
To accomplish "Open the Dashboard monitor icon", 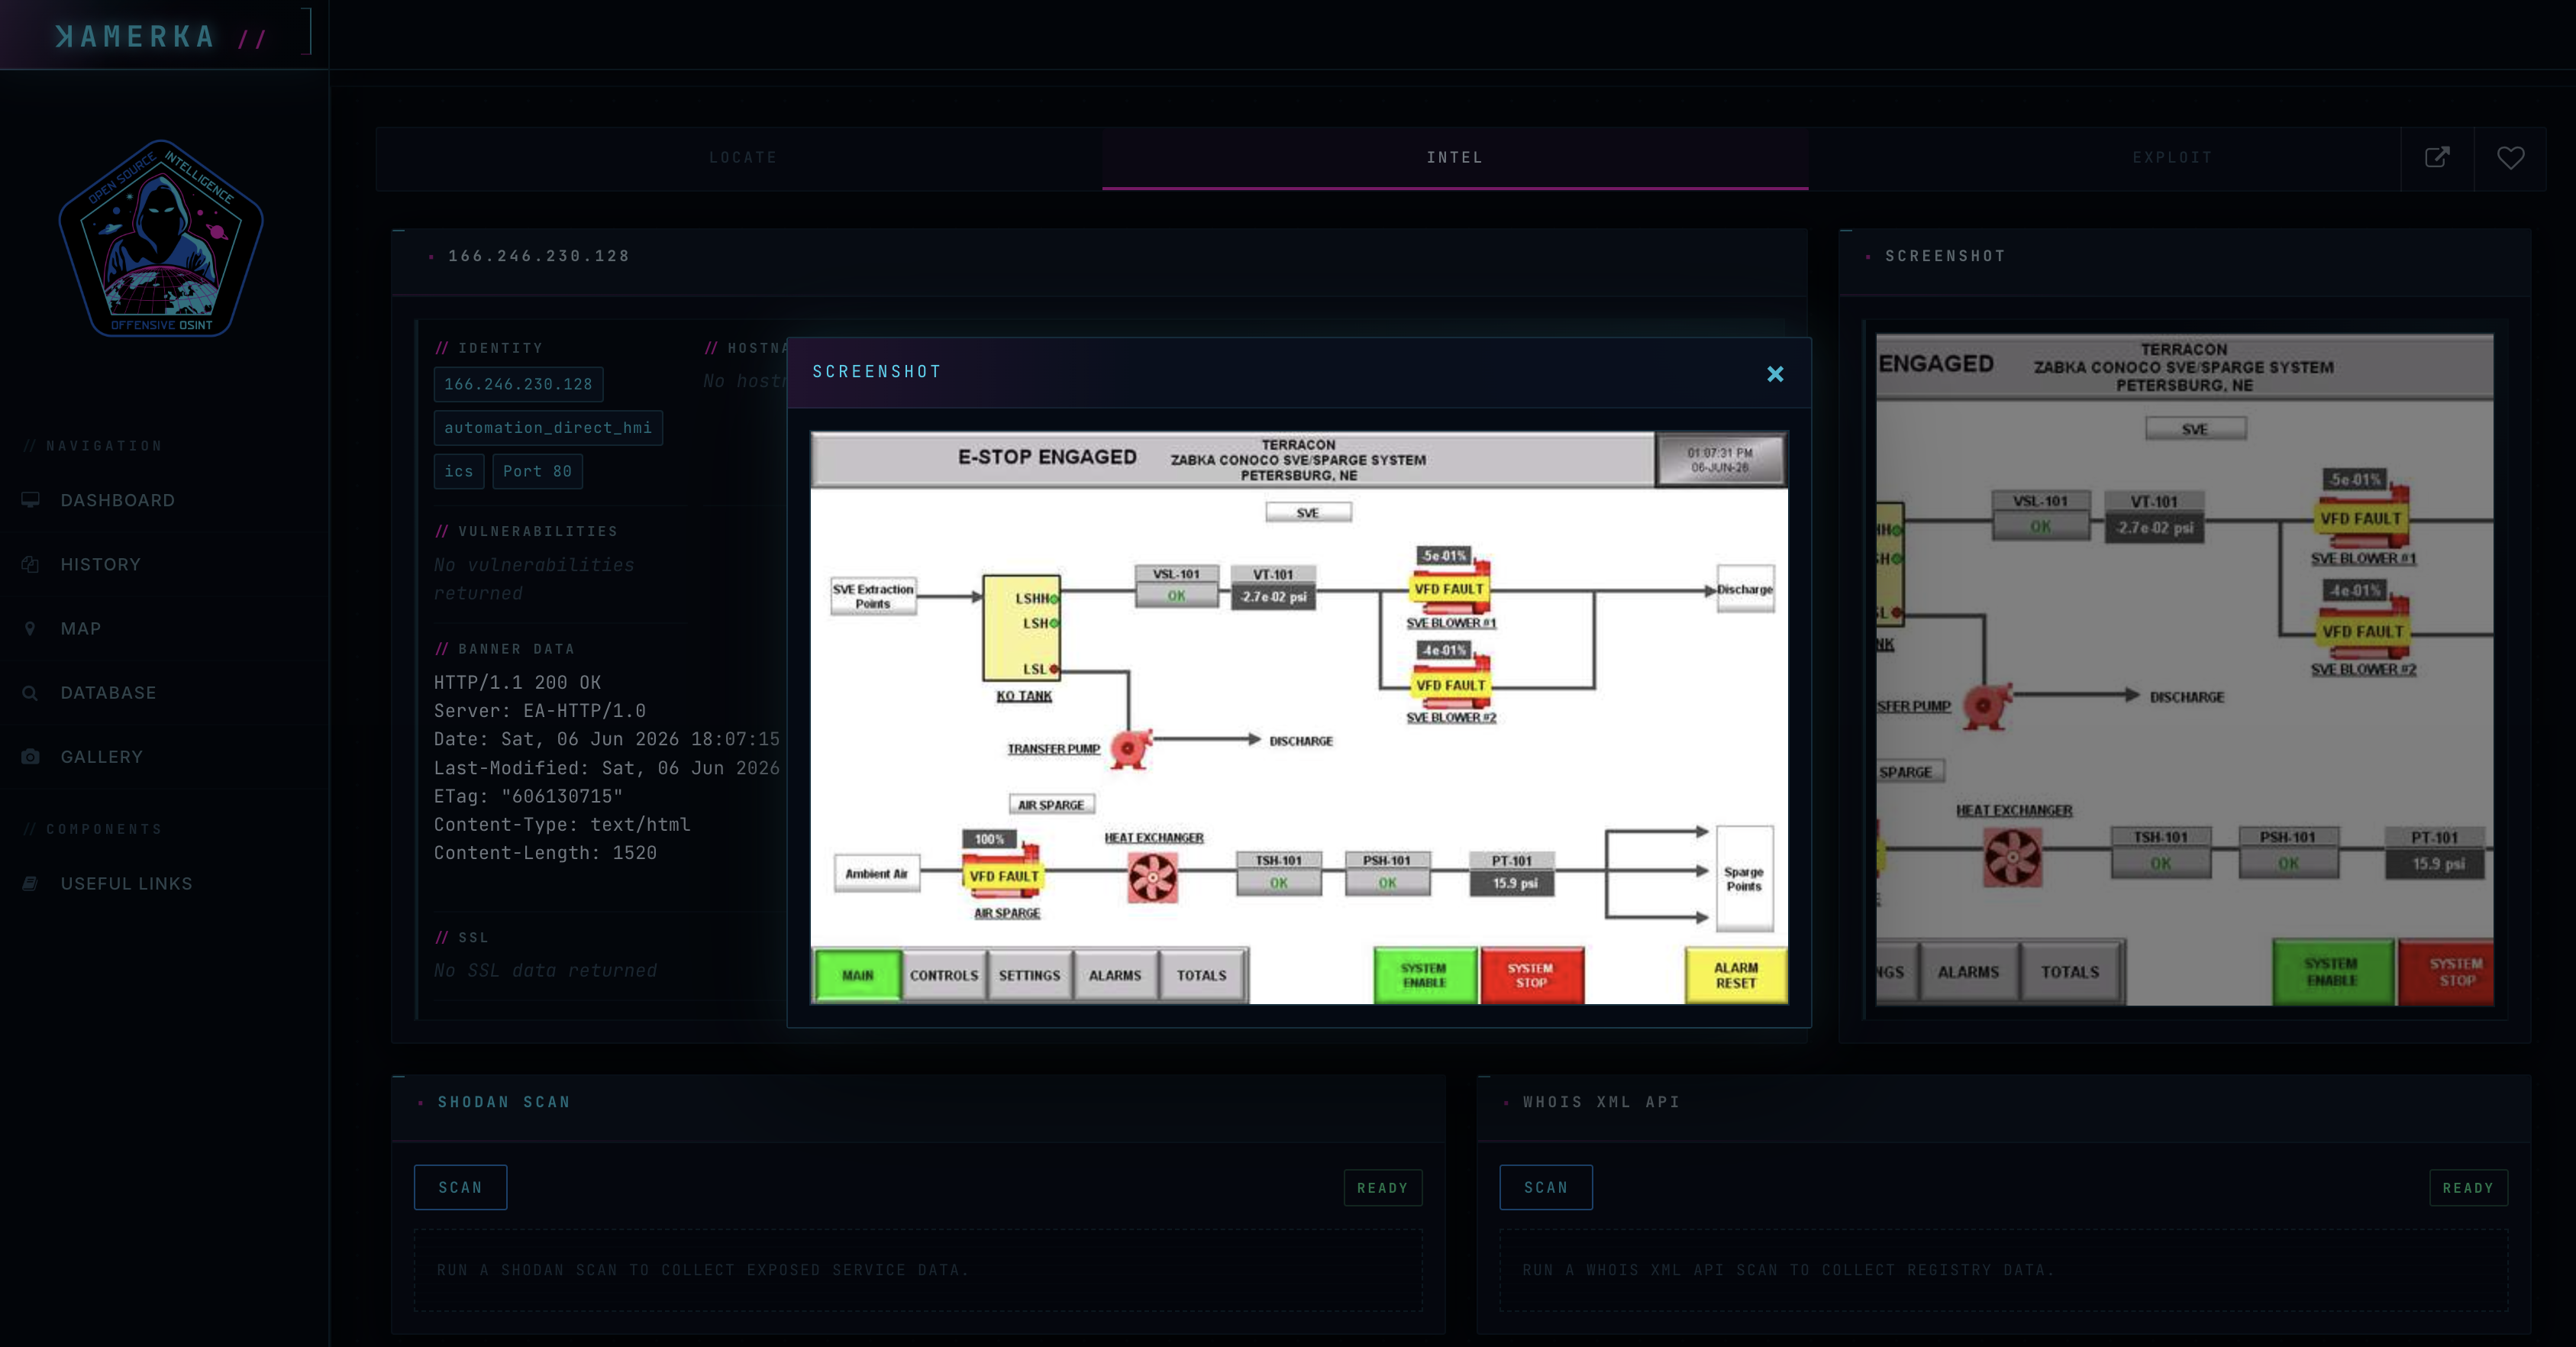I will (x=31, y=500).
